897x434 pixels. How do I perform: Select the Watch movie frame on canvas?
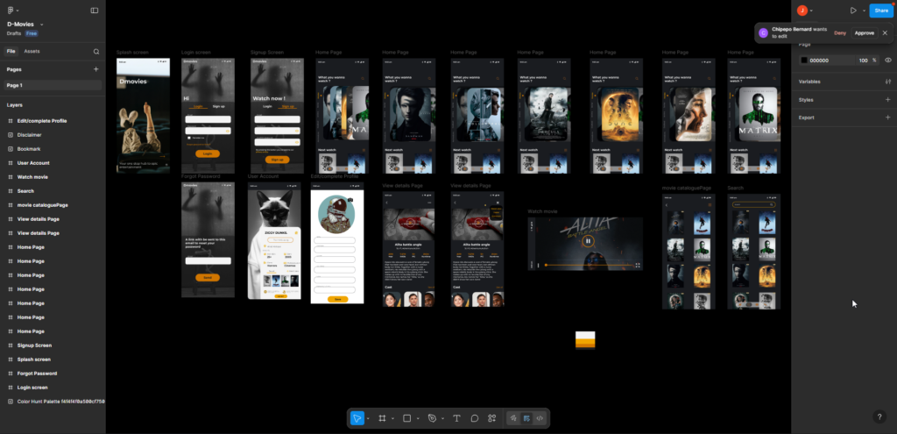[x=585, y=244]
